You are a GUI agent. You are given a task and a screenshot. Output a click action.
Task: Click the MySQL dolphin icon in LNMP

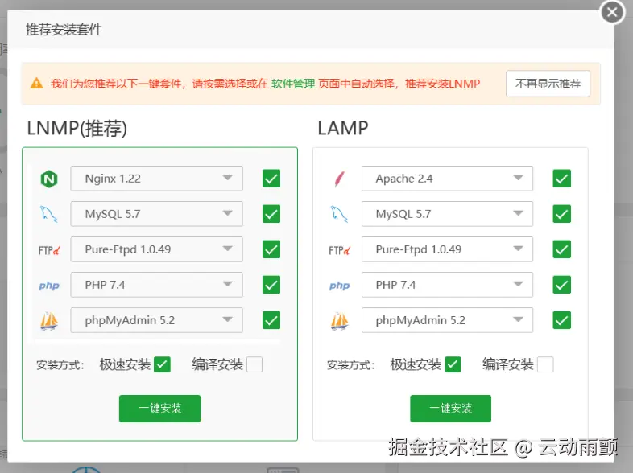(49, 214)
